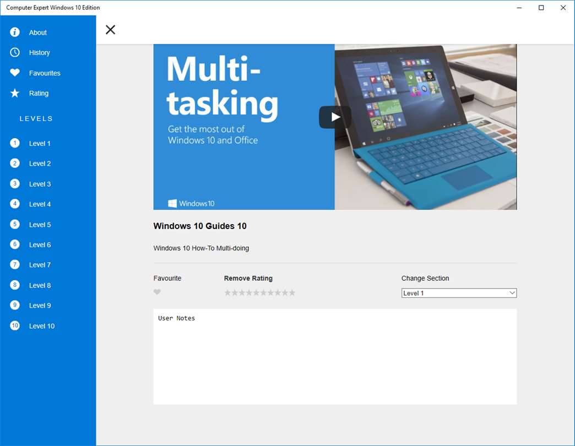Click the Level 10 number badge

point(15,325)
